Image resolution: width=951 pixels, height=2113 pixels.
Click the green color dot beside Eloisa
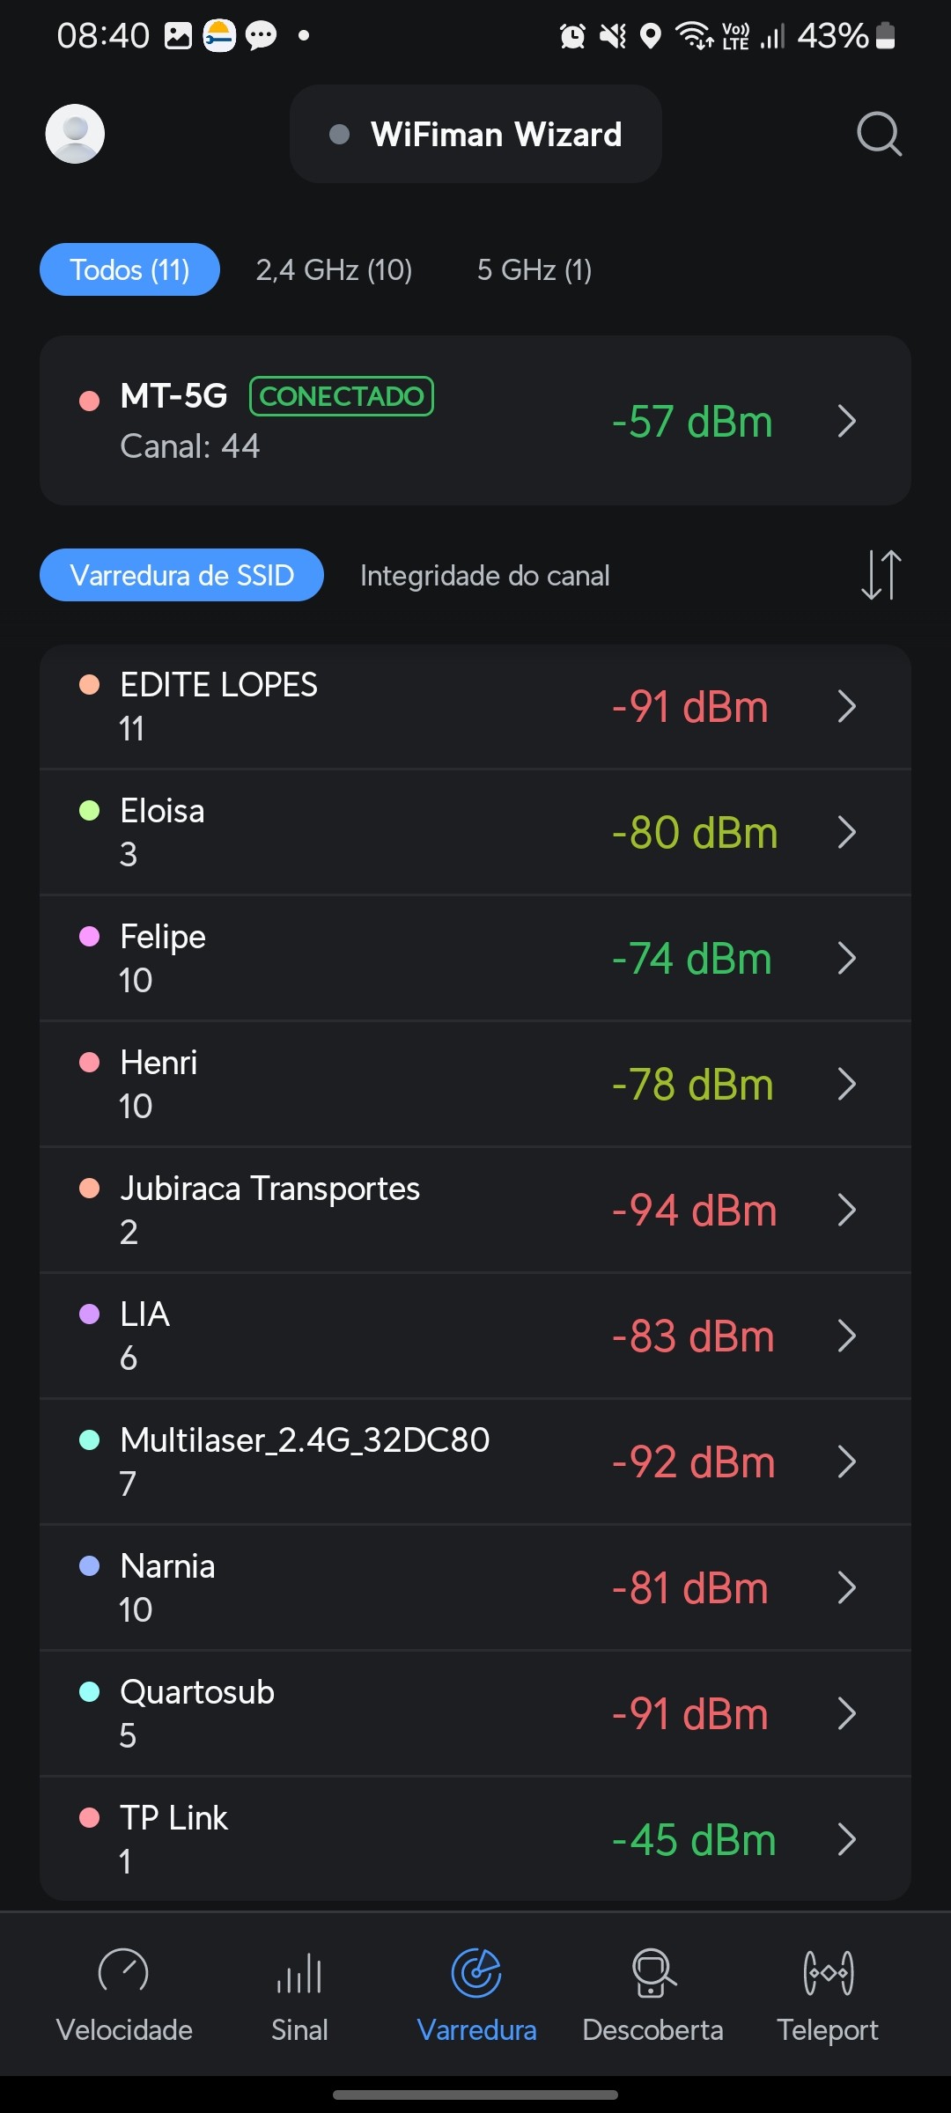point(90,810)
